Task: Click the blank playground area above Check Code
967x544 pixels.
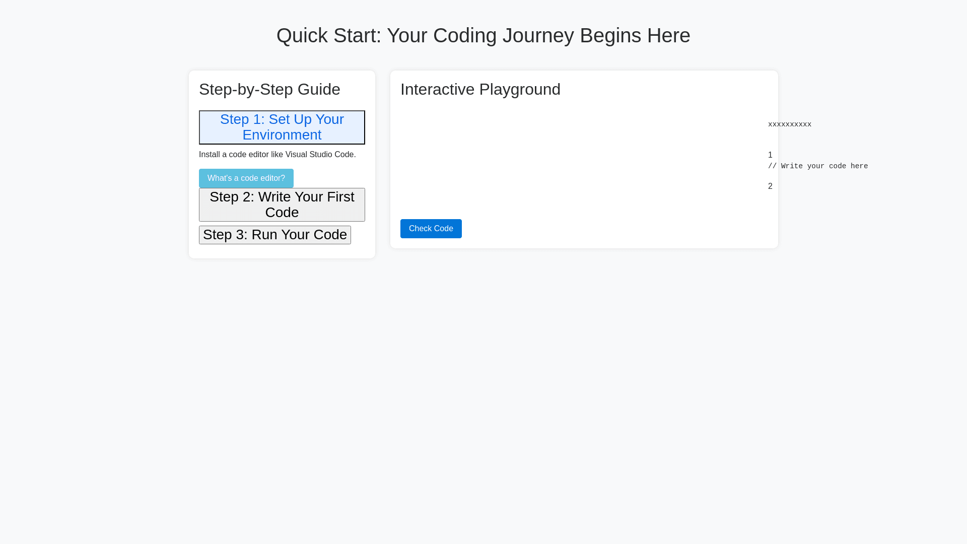Action: tap(554, 161)
